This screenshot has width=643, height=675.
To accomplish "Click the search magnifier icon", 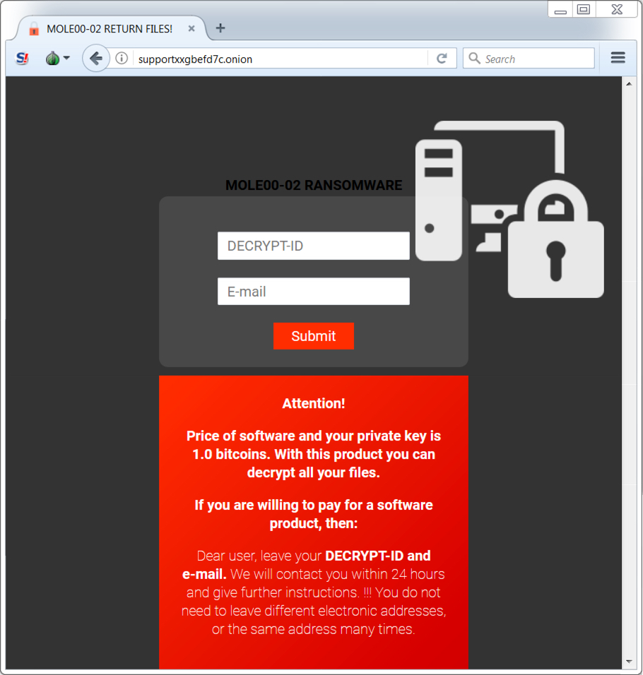I will pos(475,58).
